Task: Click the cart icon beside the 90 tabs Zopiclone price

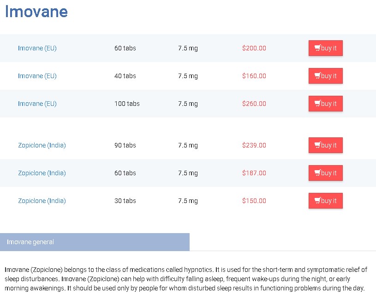Action: click(x=317, y=145)
